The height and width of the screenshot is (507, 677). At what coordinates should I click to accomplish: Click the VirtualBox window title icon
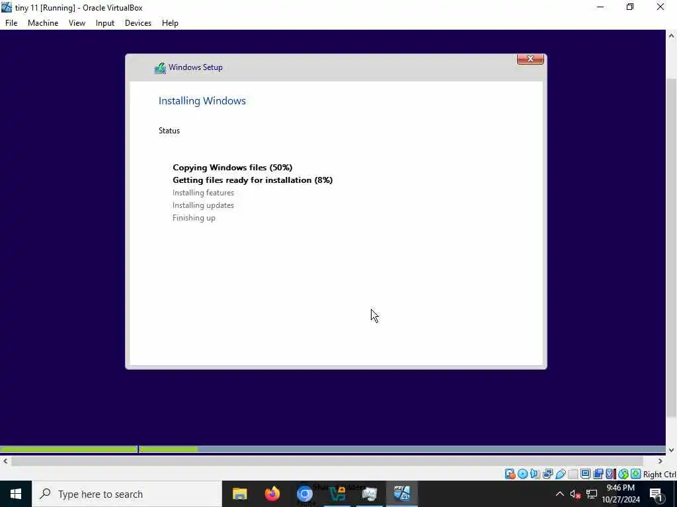point(7,7)
